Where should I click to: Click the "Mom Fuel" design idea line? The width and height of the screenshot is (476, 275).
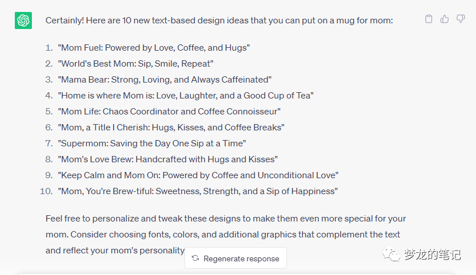[154, 48]
